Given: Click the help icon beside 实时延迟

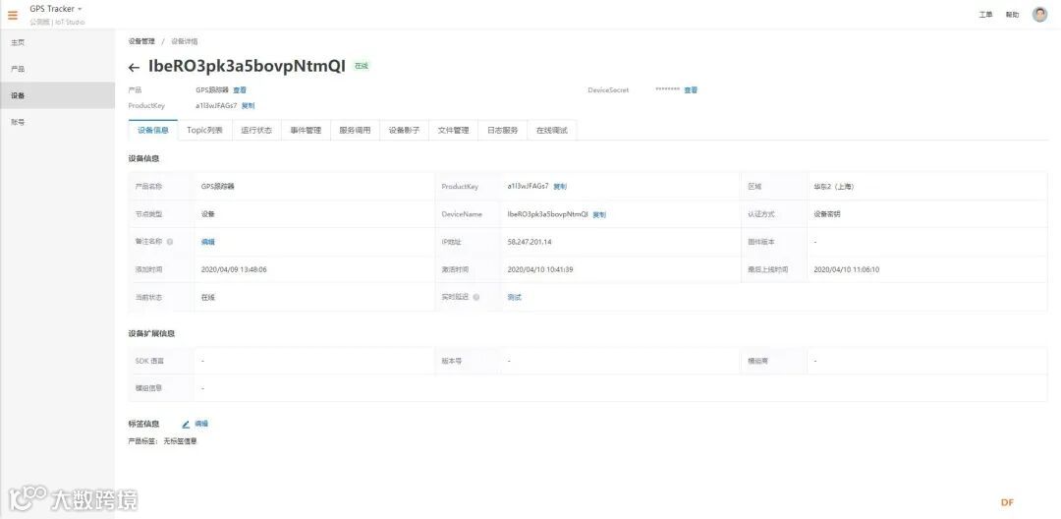Looking at the screenshot, I should [x=475, y=297].
